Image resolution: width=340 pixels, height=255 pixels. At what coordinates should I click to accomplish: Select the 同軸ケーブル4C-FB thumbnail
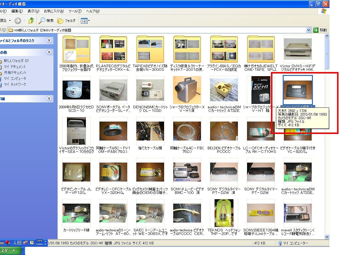click(187, 131)
